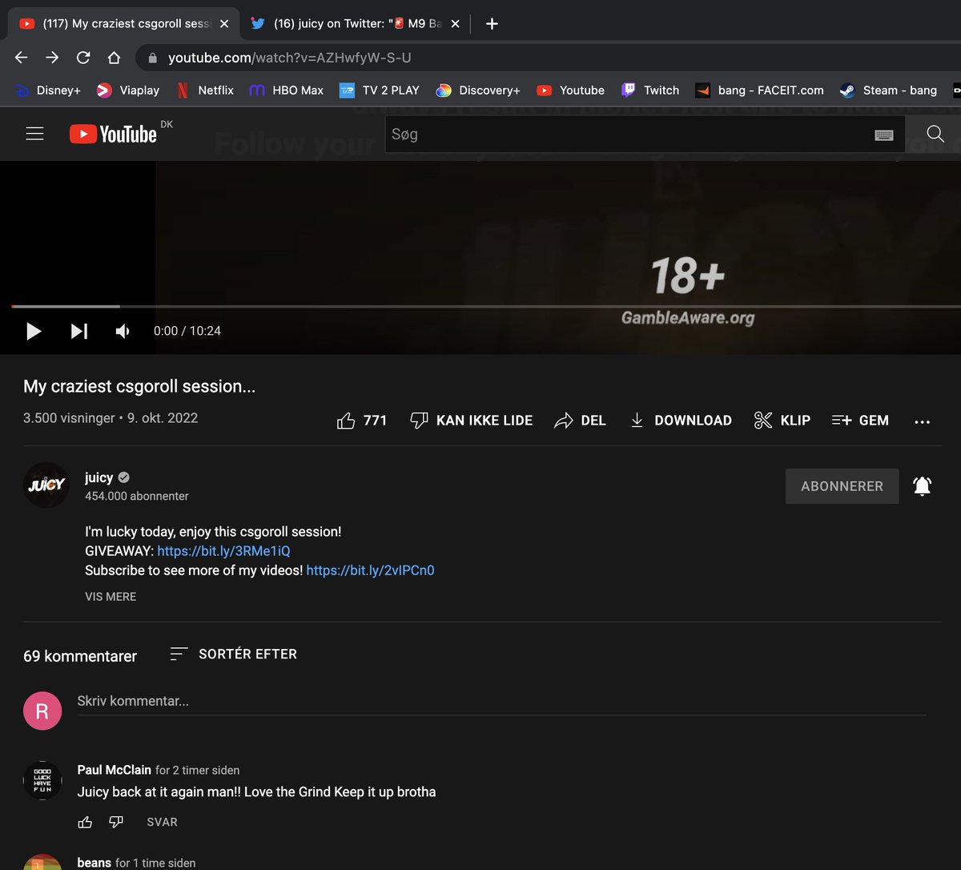
Task: Reload the page
Action: point(83,58)
